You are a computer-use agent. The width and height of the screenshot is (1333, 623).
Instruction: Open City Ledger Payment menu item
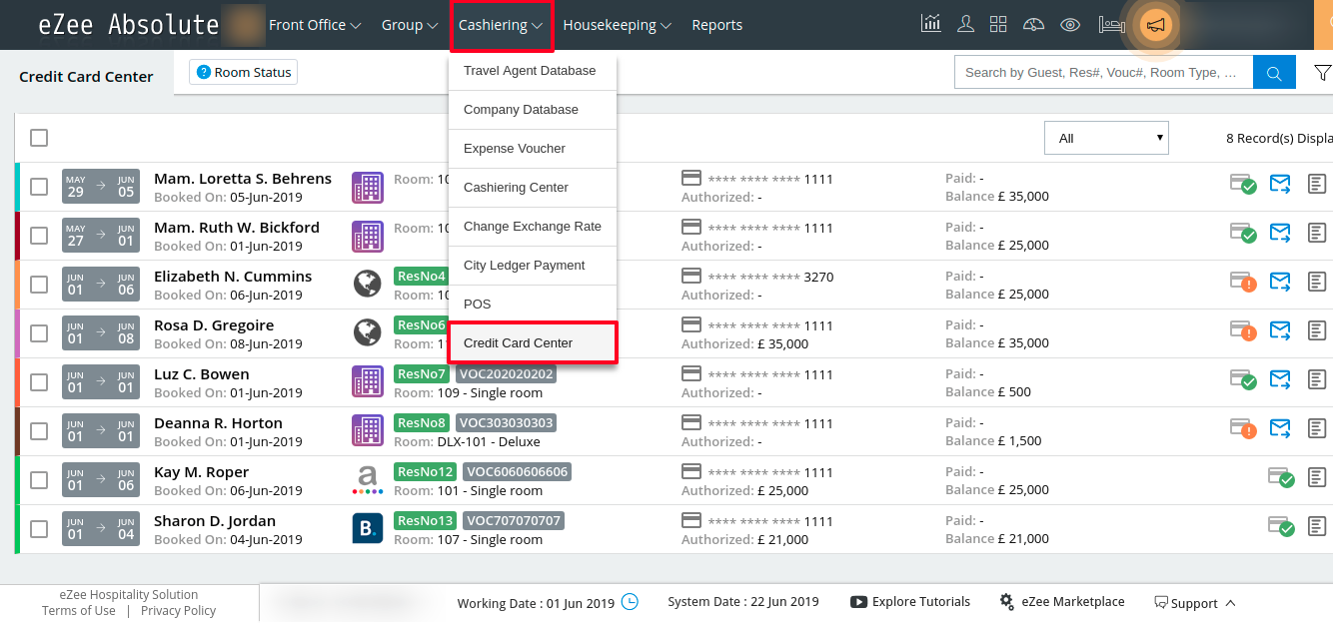533,266
